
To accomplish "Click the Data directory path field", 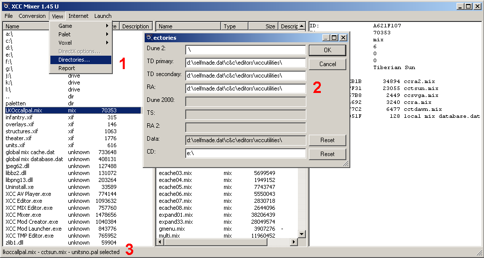I will pos(245,140).
